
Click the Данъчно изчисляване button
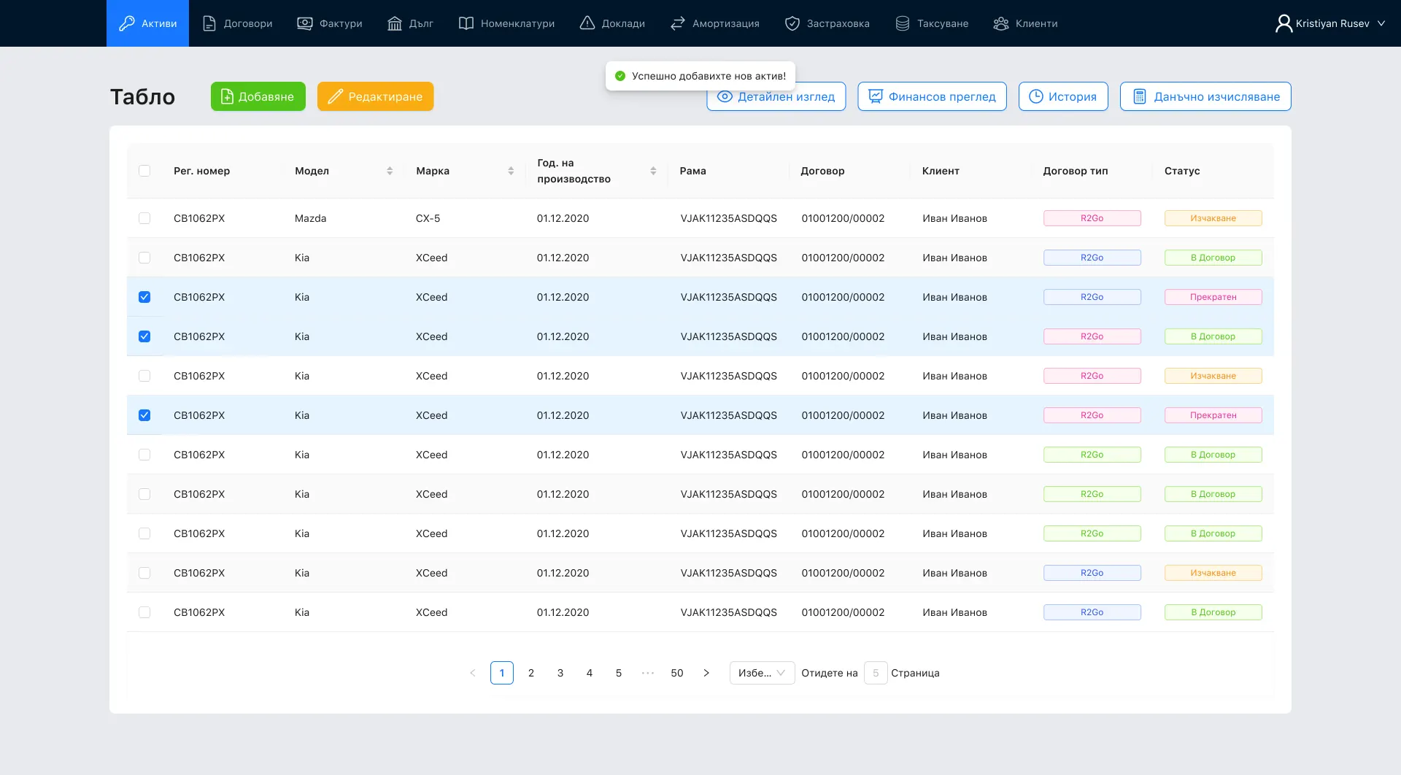point(1205,96)
